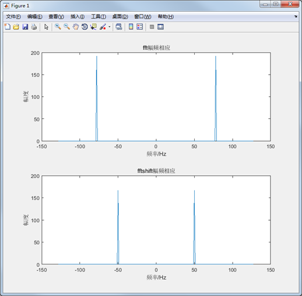The height and width of the screenshot is (296, 302).
Task: Open the 工具(T) menu
Action: [x=99, y=16]
